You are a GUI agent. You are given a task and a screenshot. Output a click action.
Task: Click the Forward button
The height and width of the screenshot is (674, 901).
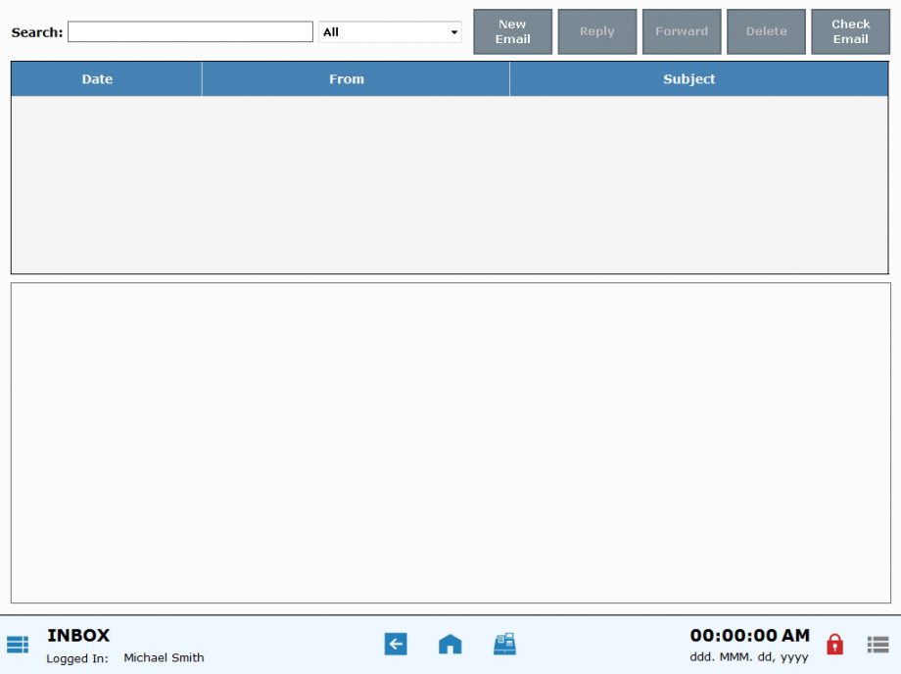coord(682,31)
